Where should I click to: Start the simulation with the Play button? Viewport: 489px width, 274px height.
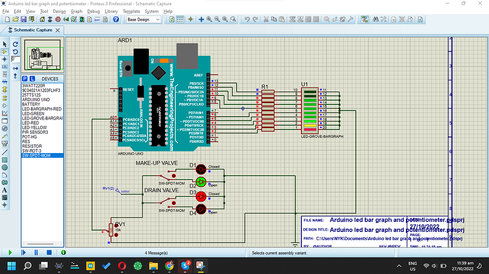(10, 252)
